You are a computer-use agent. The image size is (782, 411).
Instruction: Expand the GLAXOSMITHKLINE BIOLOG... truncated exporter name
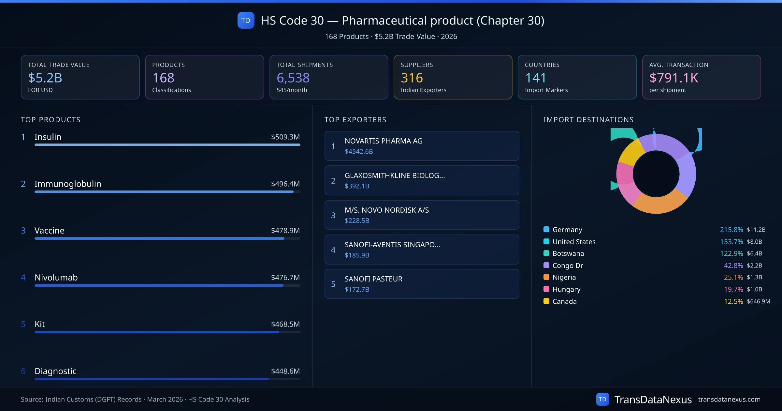point(395,175)
